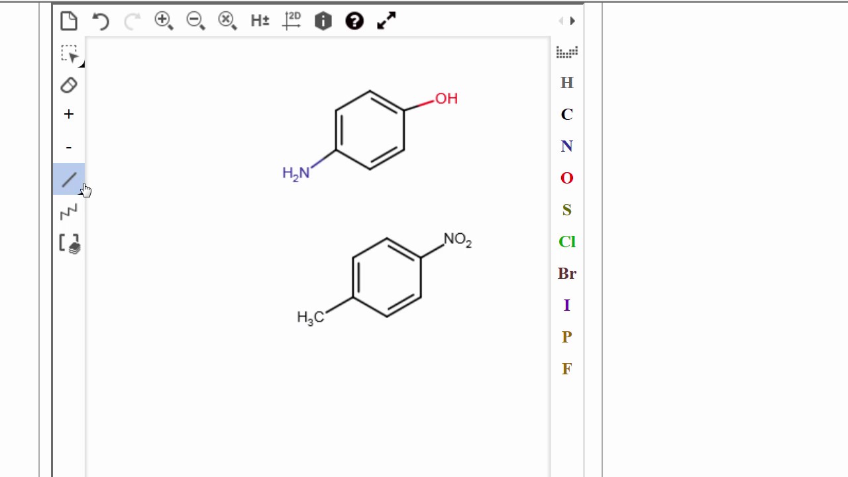Toggle implicit hydrogens with H±

pos(259,21)
